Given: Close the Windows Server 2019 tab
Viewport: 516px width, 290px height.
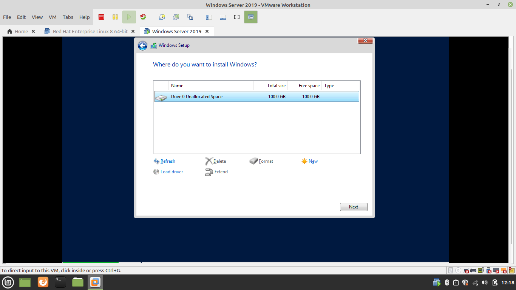Looking at the screenshot, I should [207, 31].
